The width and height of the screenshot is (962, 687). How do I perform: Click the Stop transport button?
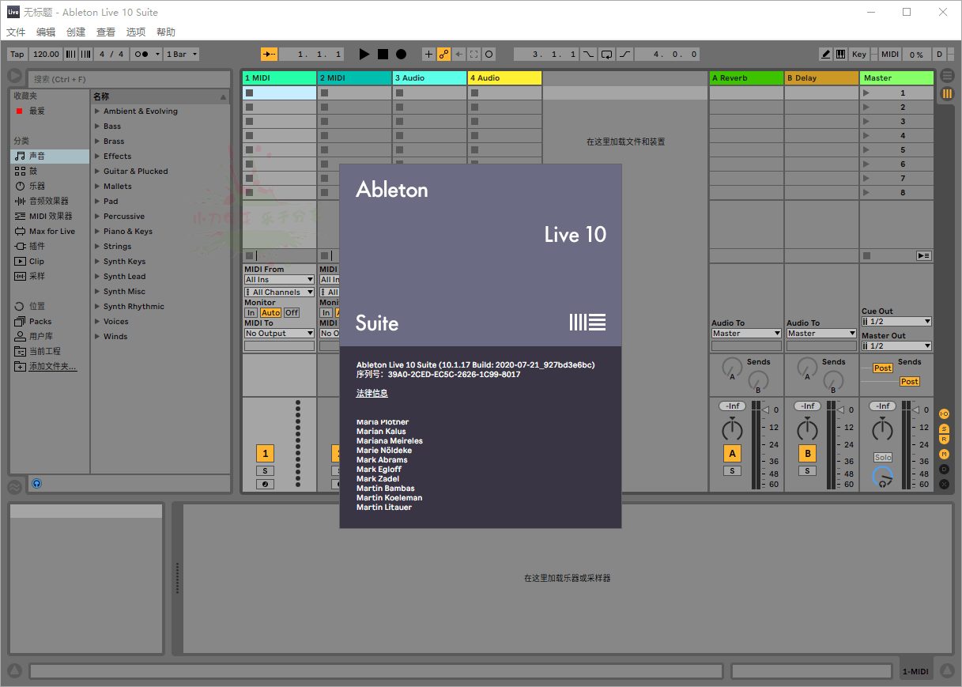pos(383,55)
